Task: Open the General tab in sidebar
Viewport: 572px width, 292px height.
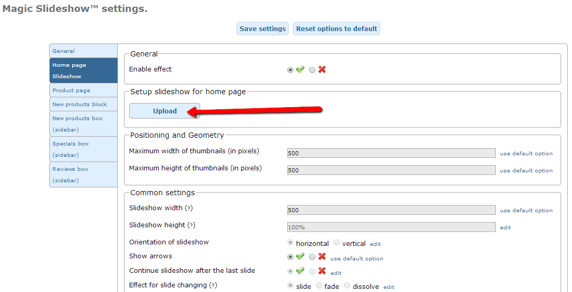Action: click(83, 51)
